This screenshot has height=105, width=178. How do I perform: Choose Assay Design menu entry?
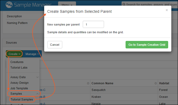click(19, 83)
